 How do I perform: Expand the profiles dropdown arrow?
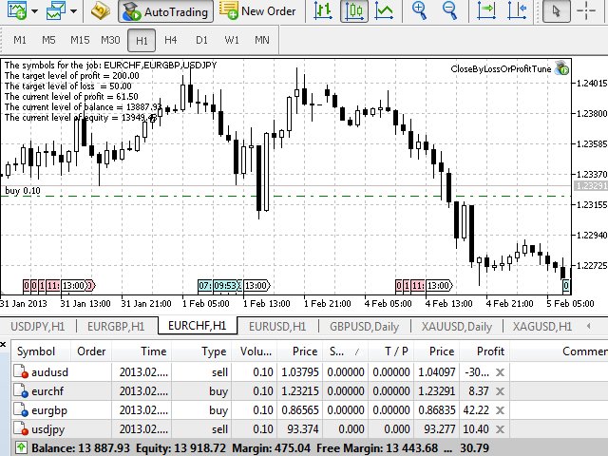coord(74,11)
